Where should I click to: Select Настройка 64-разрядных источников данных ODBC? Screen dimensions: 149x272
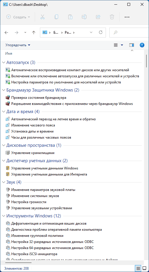point(52,248)
